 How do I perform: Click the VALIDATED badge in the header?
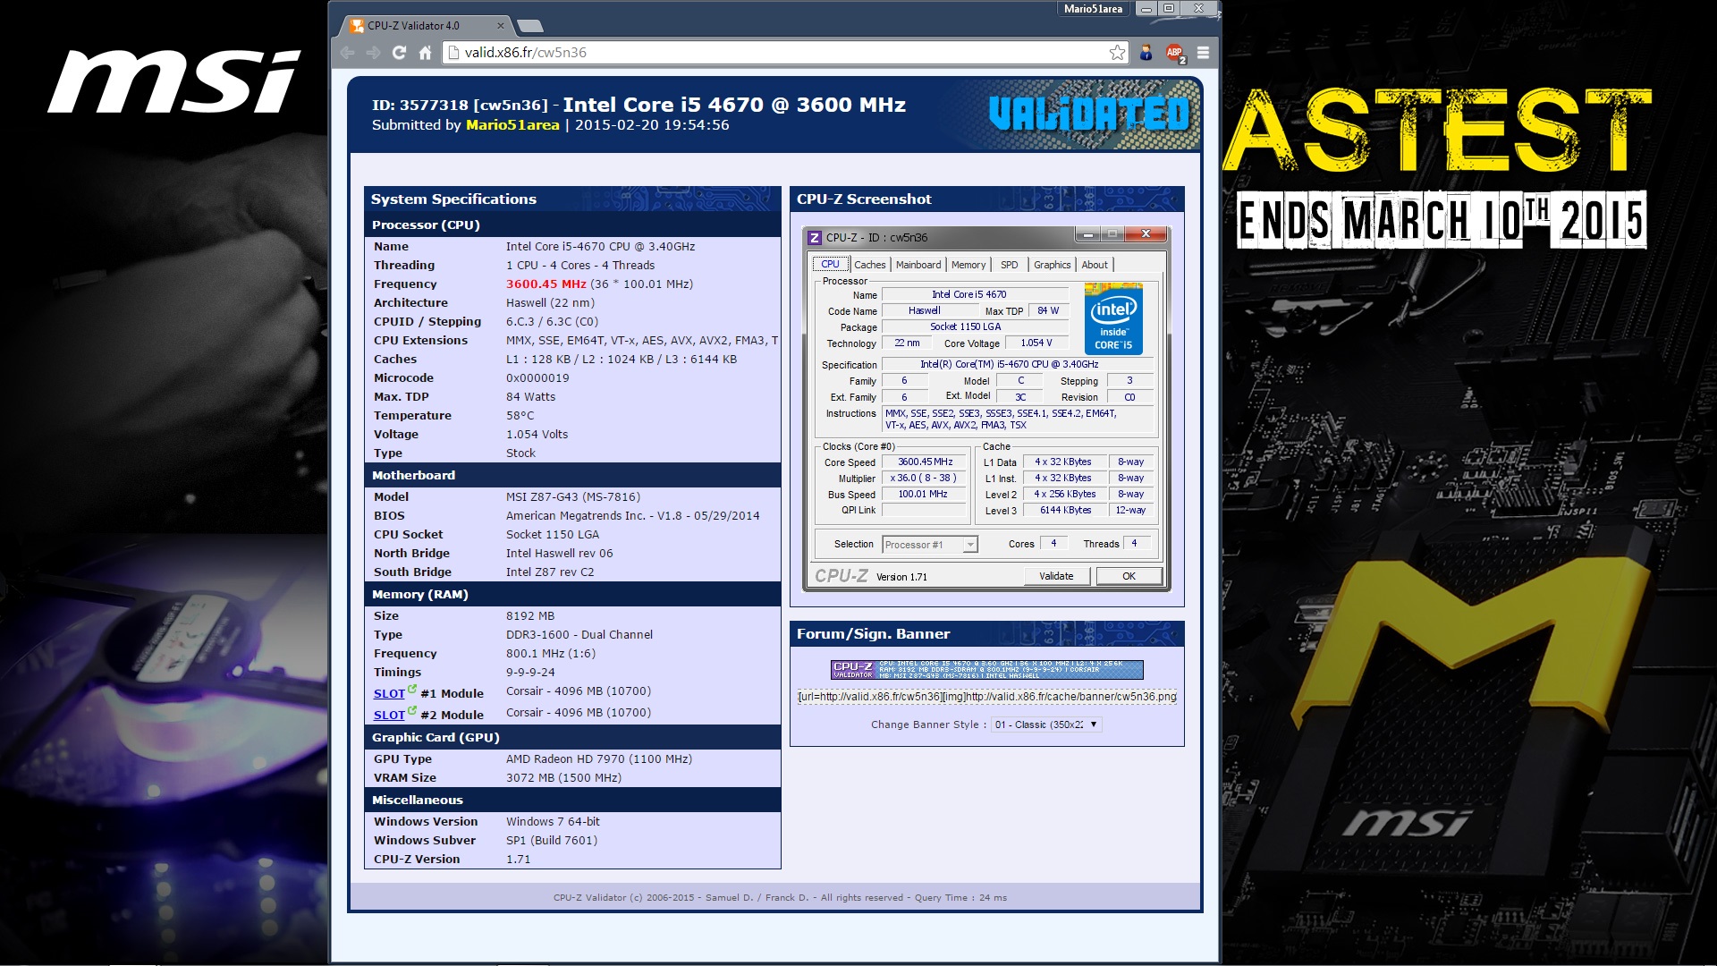point(1088,114)
